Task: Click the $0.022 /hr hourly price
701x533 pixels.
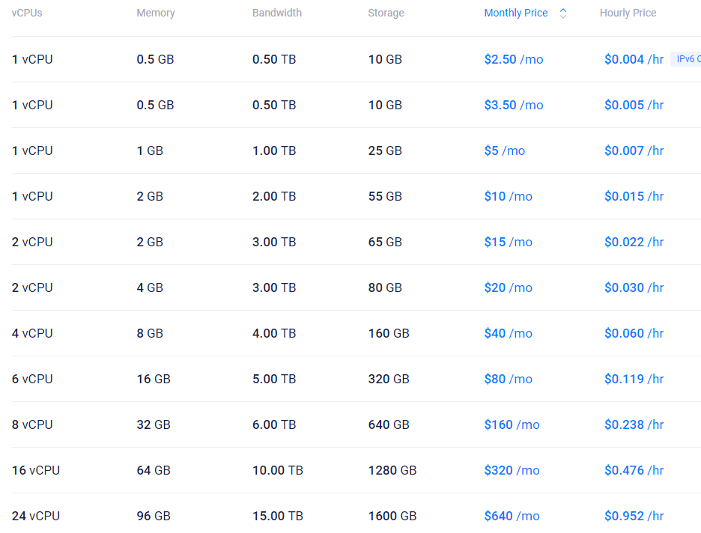Action: pyautogui.click(x=634, y=242)
